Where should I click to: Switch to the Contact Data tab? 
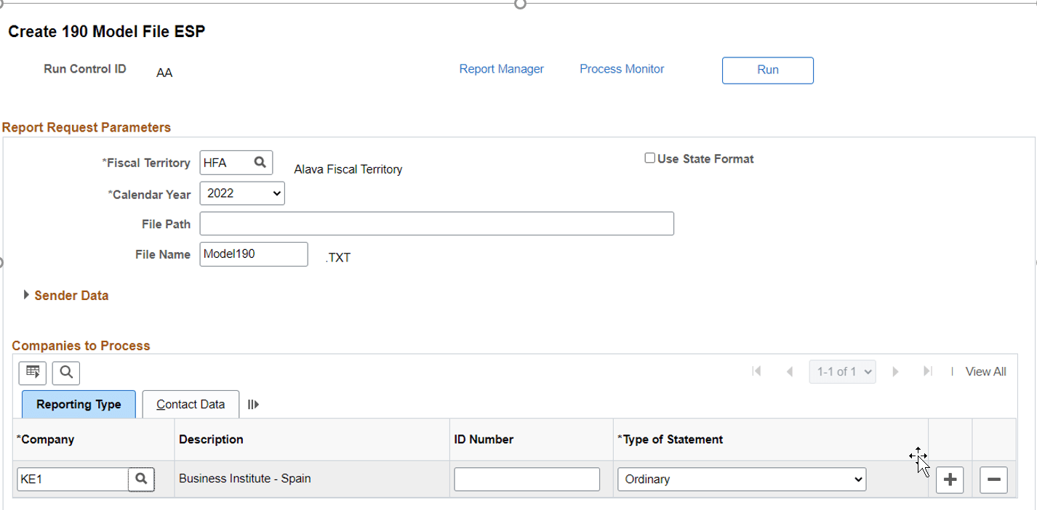point(190,404)
